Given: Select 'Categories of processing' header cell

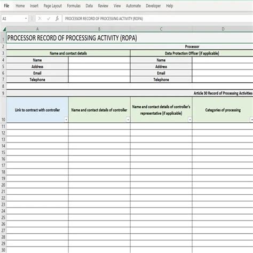Looking at the screenshot, I should 223,110.
